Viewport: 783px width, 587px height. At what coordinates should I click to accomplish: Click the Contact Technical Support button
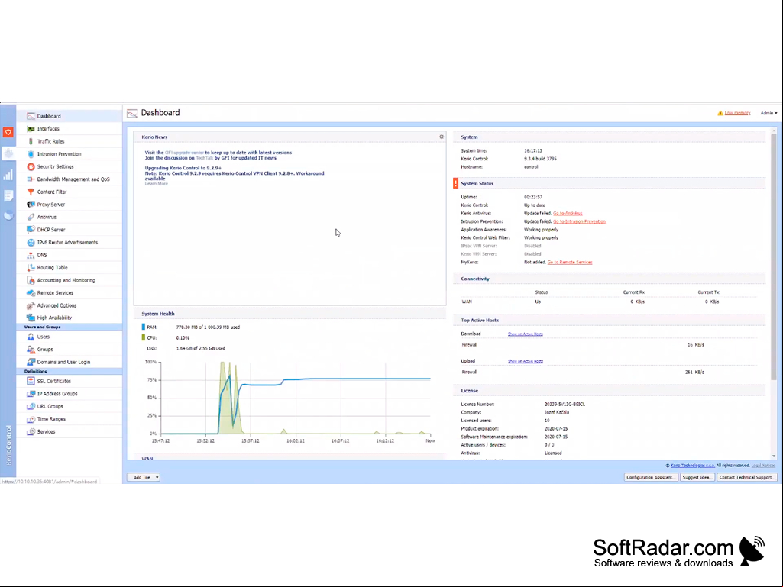pyautogui.click(x=746, y=477)
